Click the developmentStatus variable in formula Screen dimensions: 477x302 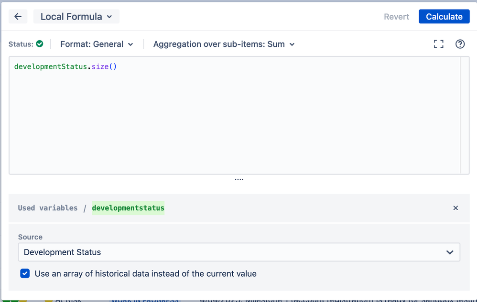[x=51, y=66]
